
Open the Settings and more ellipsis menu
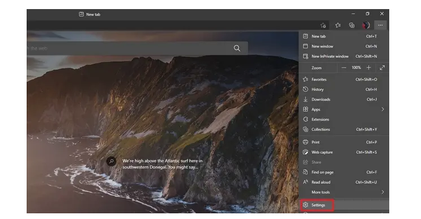click(380, 26)
